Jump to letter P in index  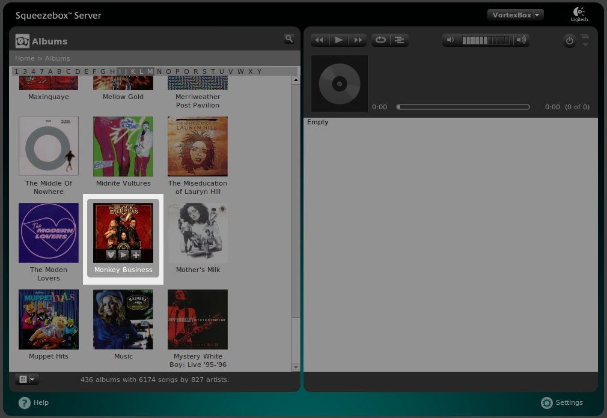(x=177, y=71)
